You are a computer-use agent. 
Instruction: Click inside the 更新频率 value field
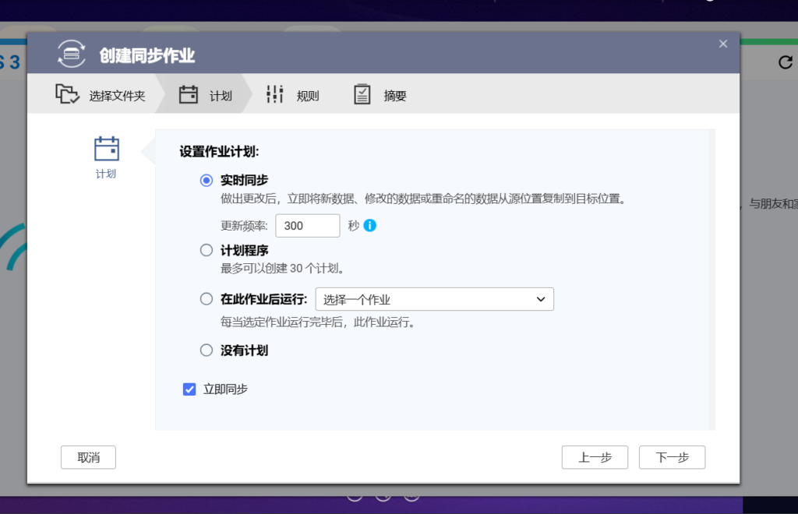tap(307, 226)
